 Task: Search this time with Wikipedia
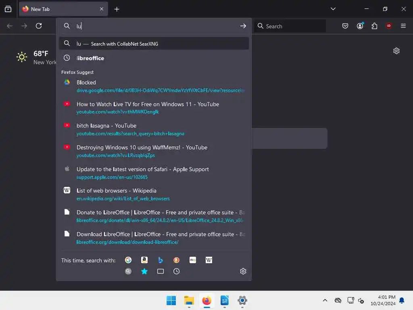click(209, 260)
